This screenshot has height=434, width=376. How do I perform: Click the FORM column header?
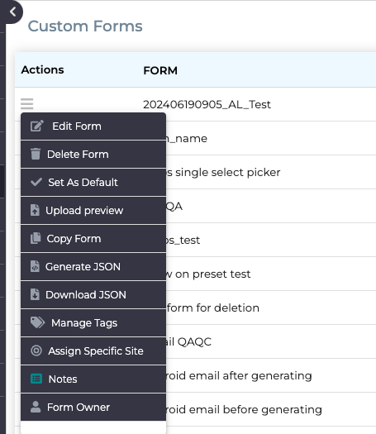click(160, 70)
